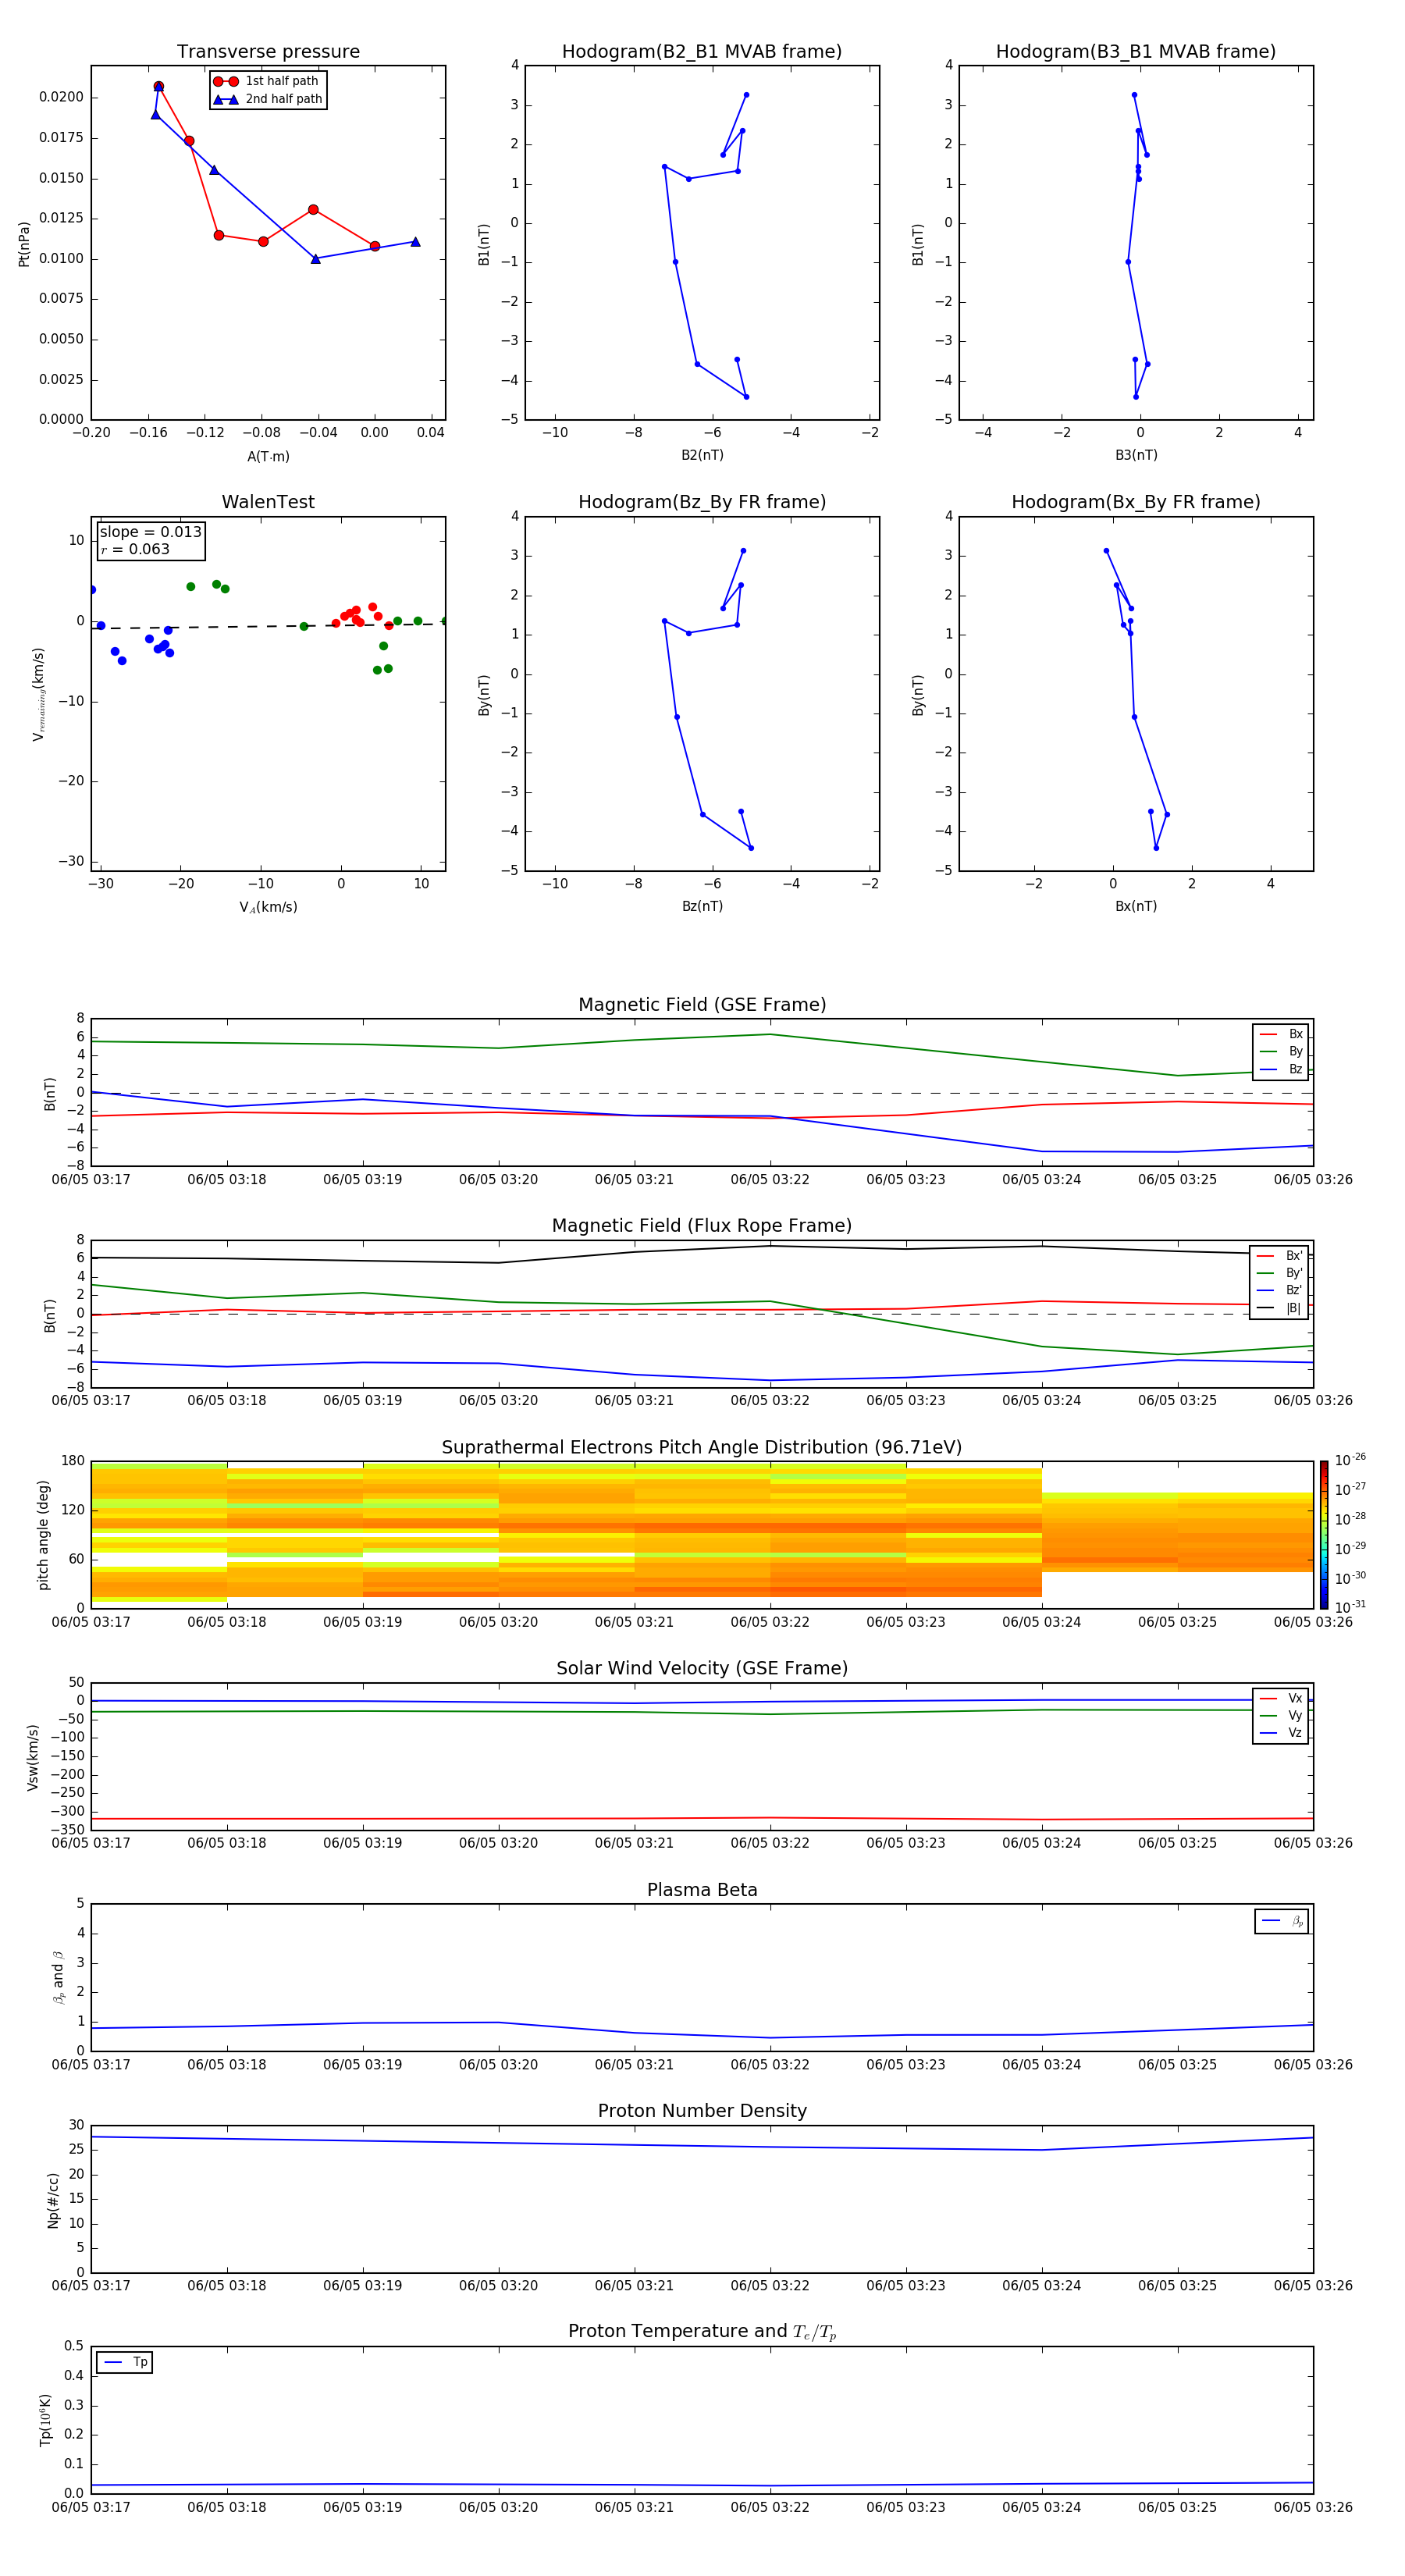Click the "B3(nT)" x-axis label

(x=1136, y=455)
